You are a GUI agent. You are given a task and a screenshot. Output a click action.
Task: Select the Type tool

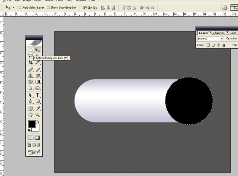tap(38, 95)
